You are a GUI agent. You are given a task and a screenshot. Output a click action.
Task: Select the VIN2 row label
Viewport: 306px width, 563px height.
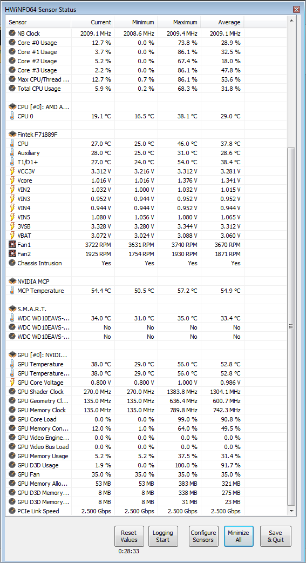(x=23, y=189)
